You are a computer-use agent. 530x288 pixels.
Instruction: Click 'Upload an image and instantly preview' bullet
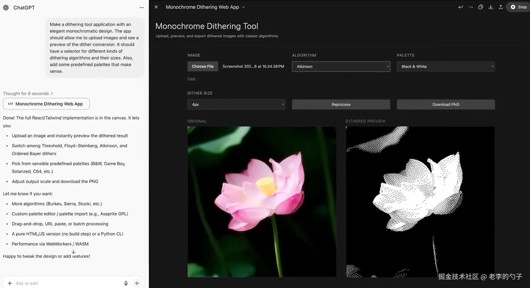coord(70,136)
